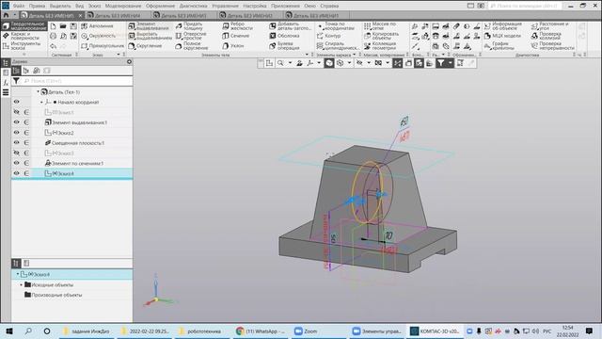Switch to Каркас и поверхности toolset
The width and height of the screenshot is (602, 339).
coord(22,36)
